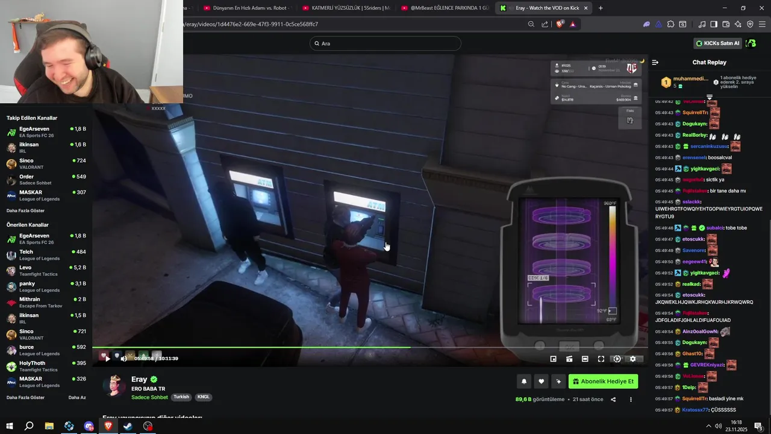This screenshot has width=771, height=434.
Task: Open Brave Shields lion icon
Action: (x=560, y=24)
